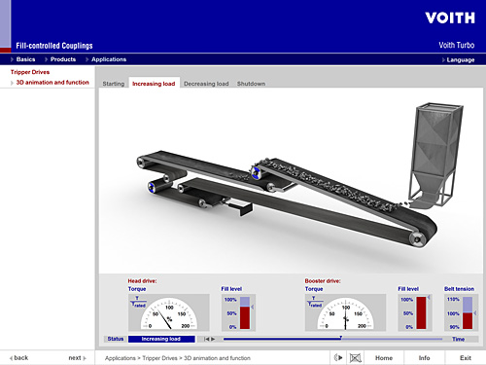Select 3D animation and function item
The height and width of the screenshot is (365, 486).
pos(52,83)
